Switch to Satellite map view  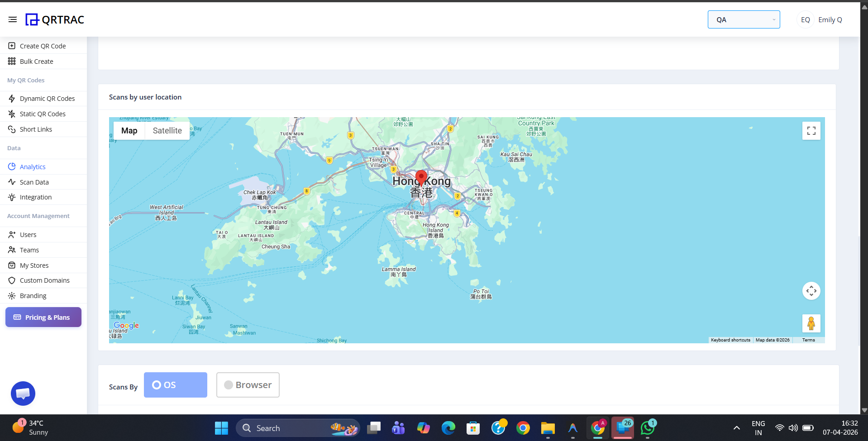pyautogui.click(x=167, y=130)
